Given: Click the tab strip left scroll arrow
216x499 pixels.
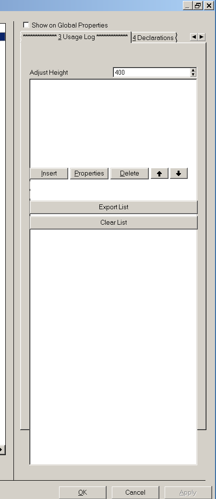Looking at the screenshot, I should (x=194, y=37).
